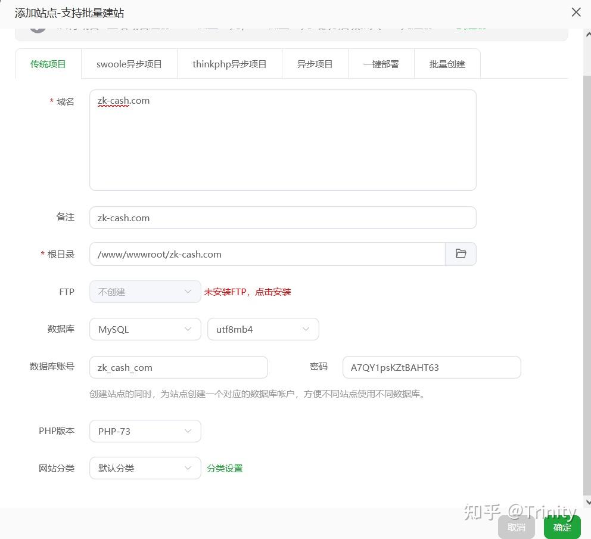Click the 域名 domain text area

click(x=282, y=140)
